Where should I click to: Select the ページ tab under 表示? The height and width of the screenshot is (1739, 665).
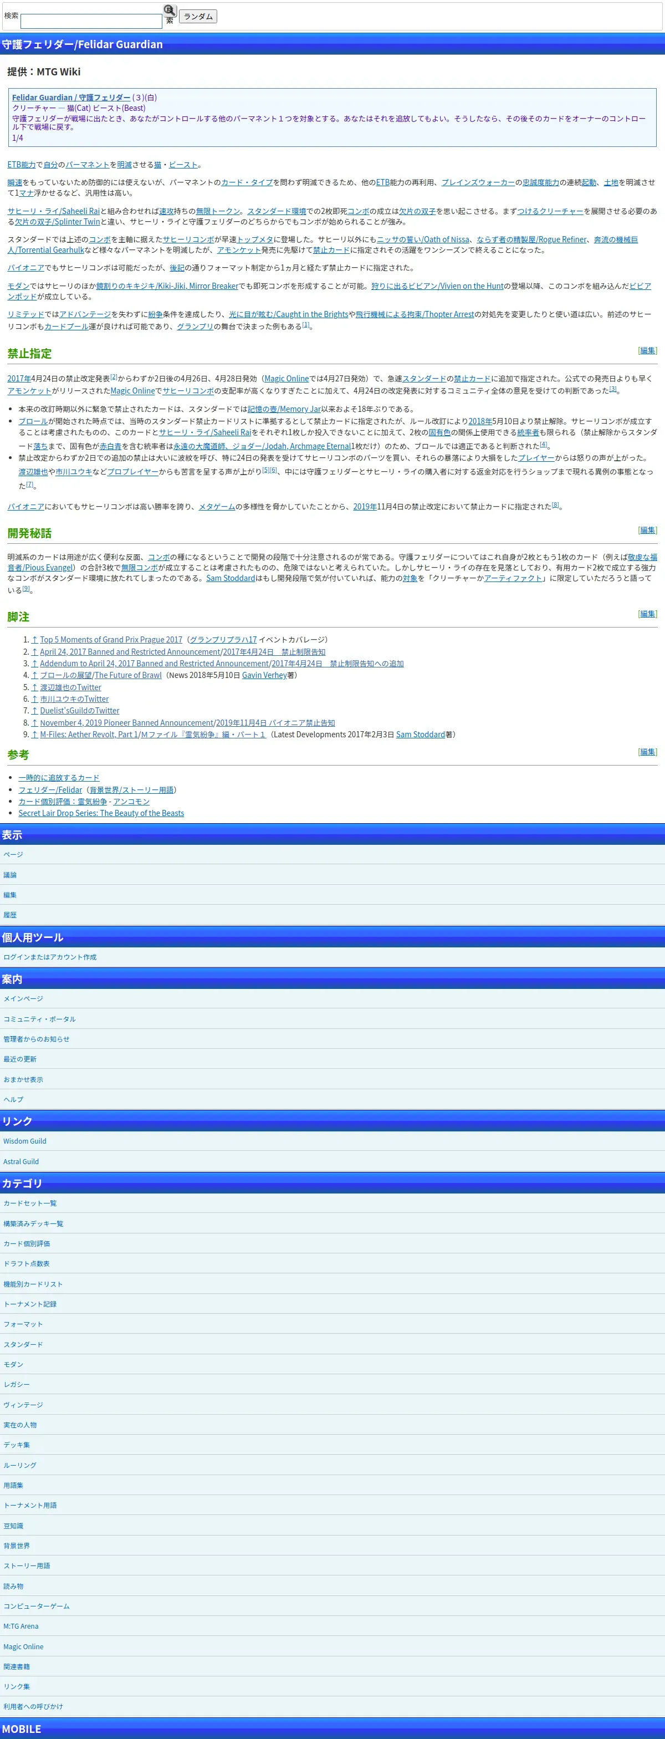tap(13, 855)
